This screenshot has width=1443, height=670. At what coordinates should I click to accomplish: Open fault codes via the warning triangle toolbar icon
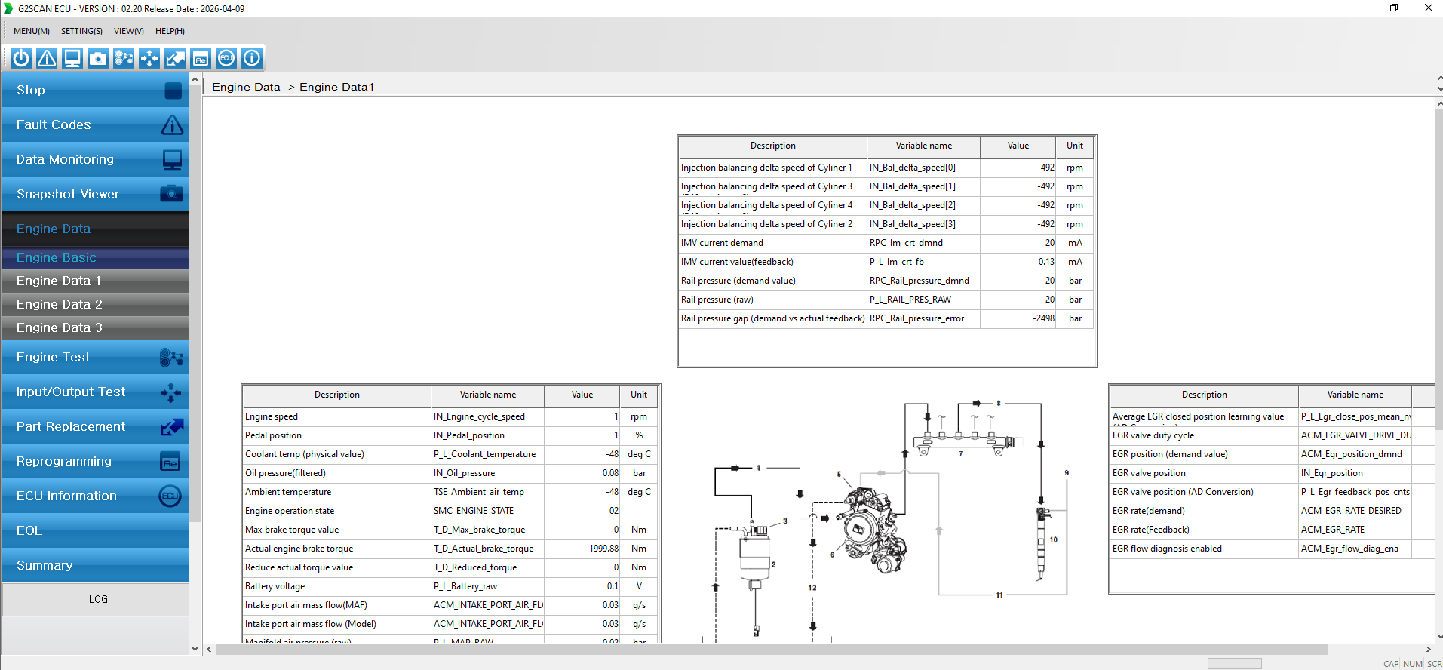click(x=47, y=58)
